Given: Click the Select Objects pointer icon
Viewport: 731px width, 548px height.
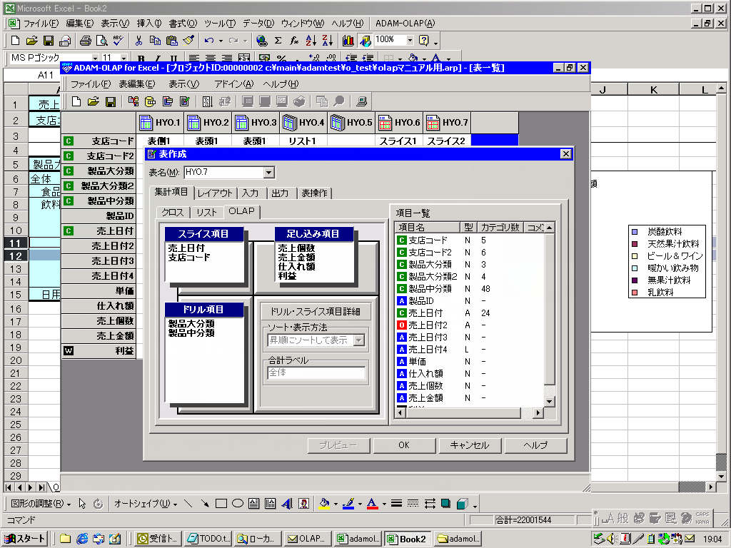Looking at the screenshot, I should (x=83, y=503).
